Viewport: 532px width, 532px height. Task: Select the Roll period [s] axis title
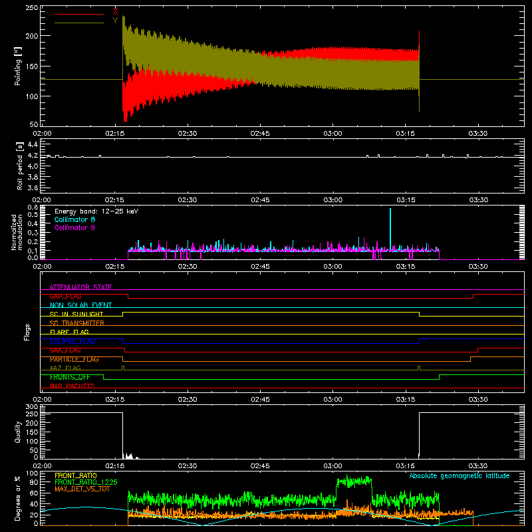tap(20, 166)
